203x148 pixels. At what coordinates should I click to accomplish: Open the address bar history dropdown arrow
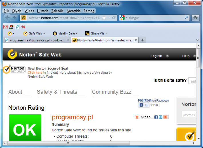[109, 18]
